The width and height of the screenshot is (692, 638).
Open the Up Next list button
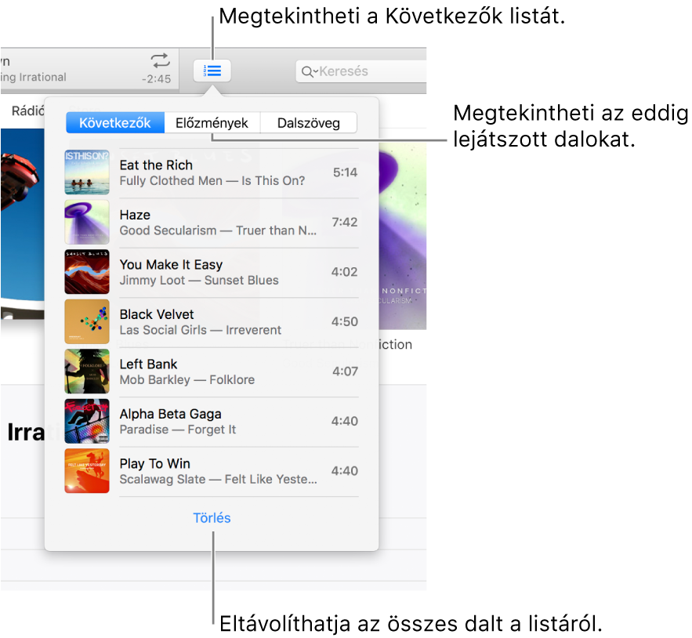[212, 71]
